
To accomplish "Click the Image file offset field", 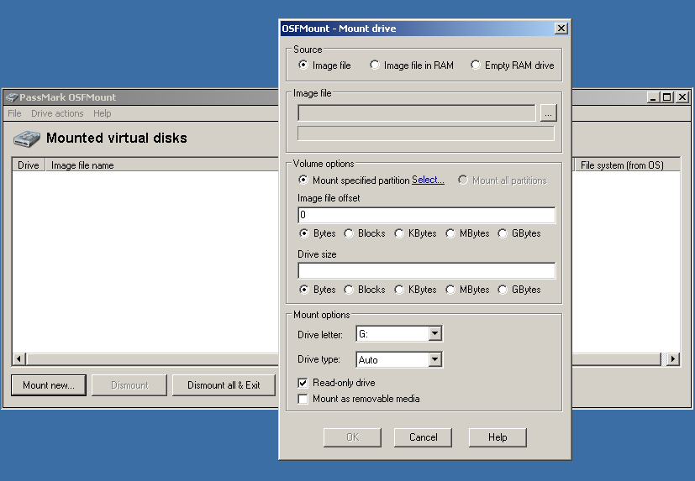I will [426, 215].
